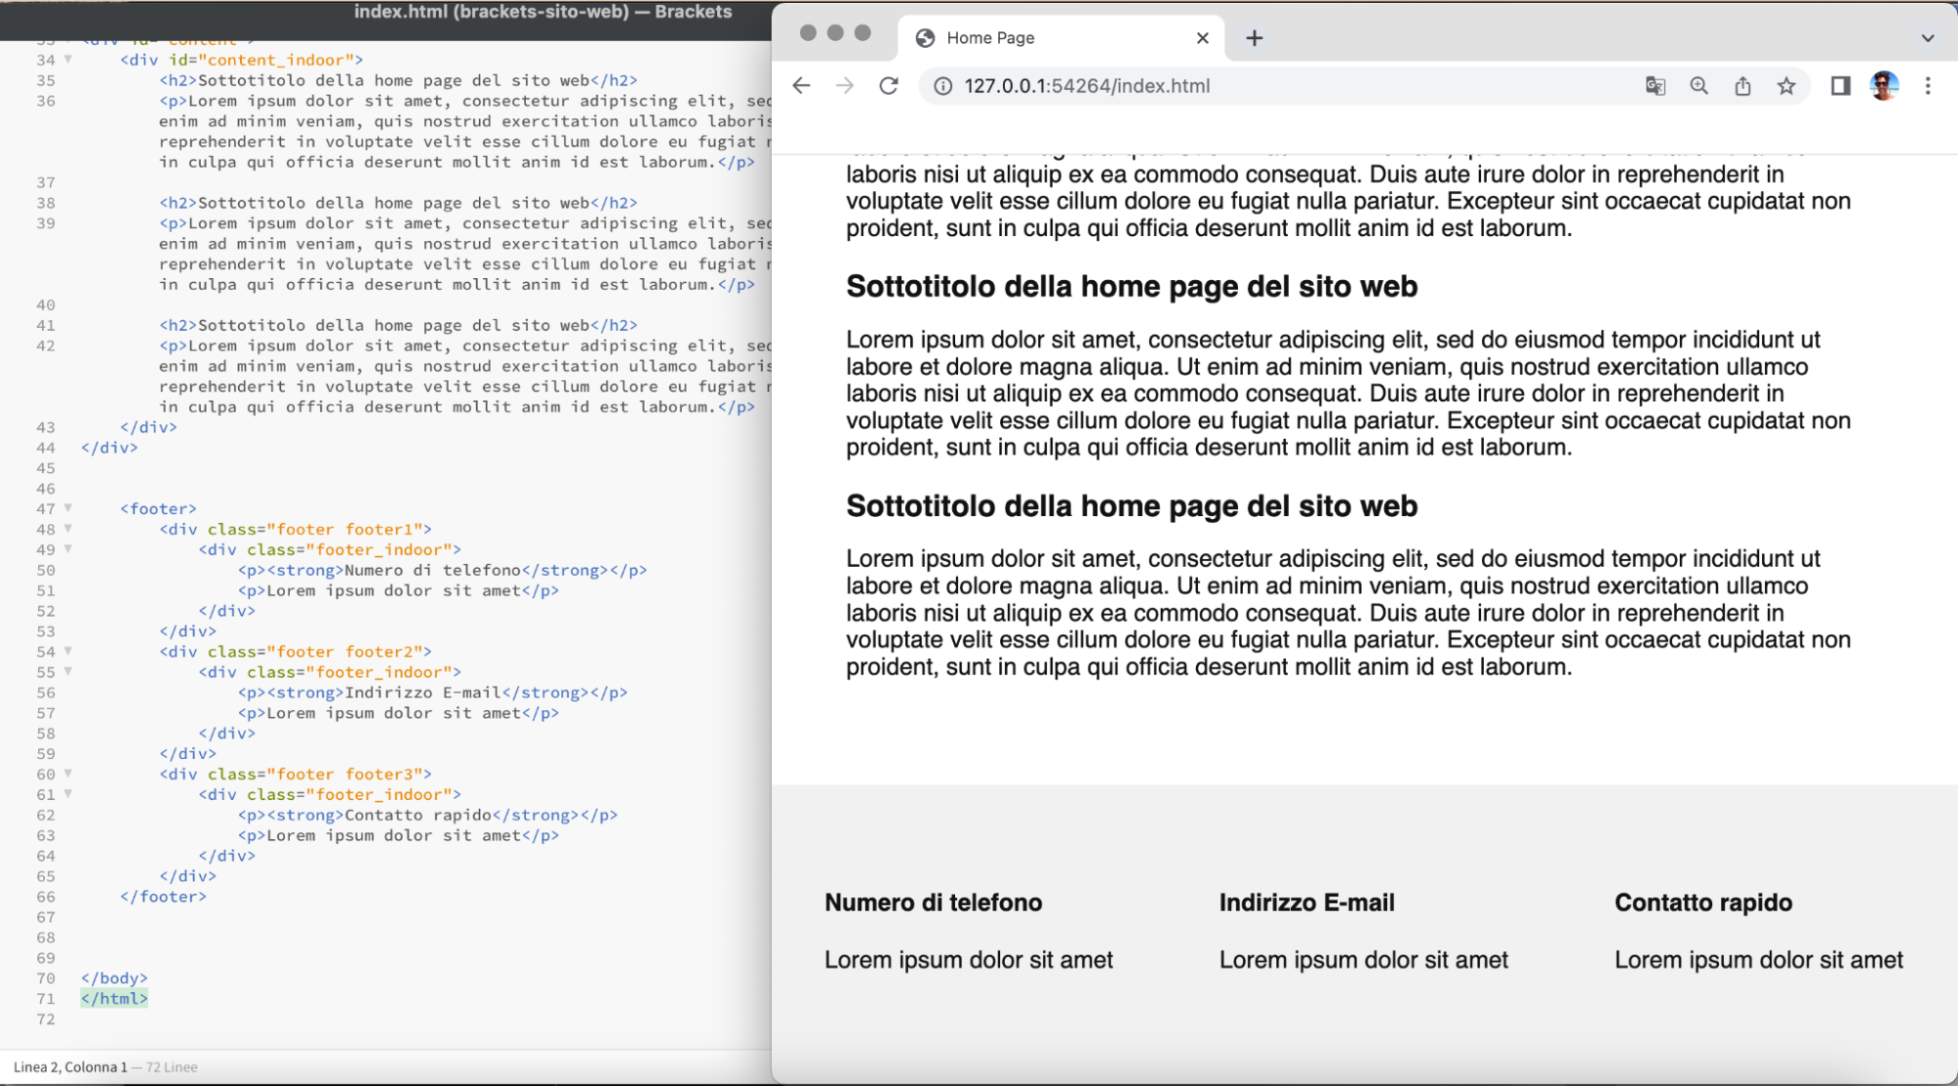Click the zoom magnifier icon in address bar
This screenshot has width=1958, height=1086.
(x=1699, y=86)
